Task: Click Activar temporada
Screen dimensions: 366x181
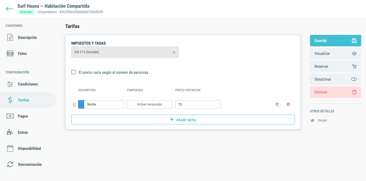Action: [x=150, y=104]
